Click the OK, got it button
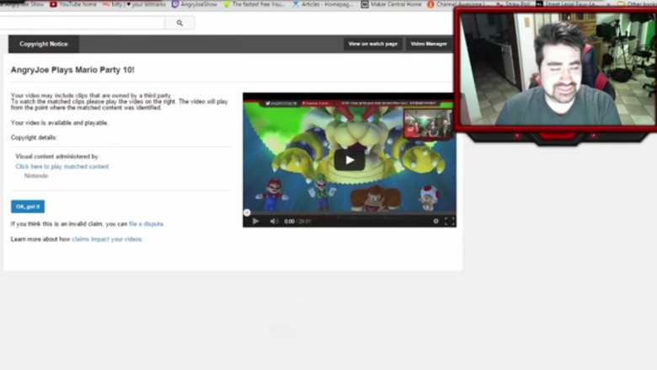Viewport: 657px width, 370px height. [28, 206]
